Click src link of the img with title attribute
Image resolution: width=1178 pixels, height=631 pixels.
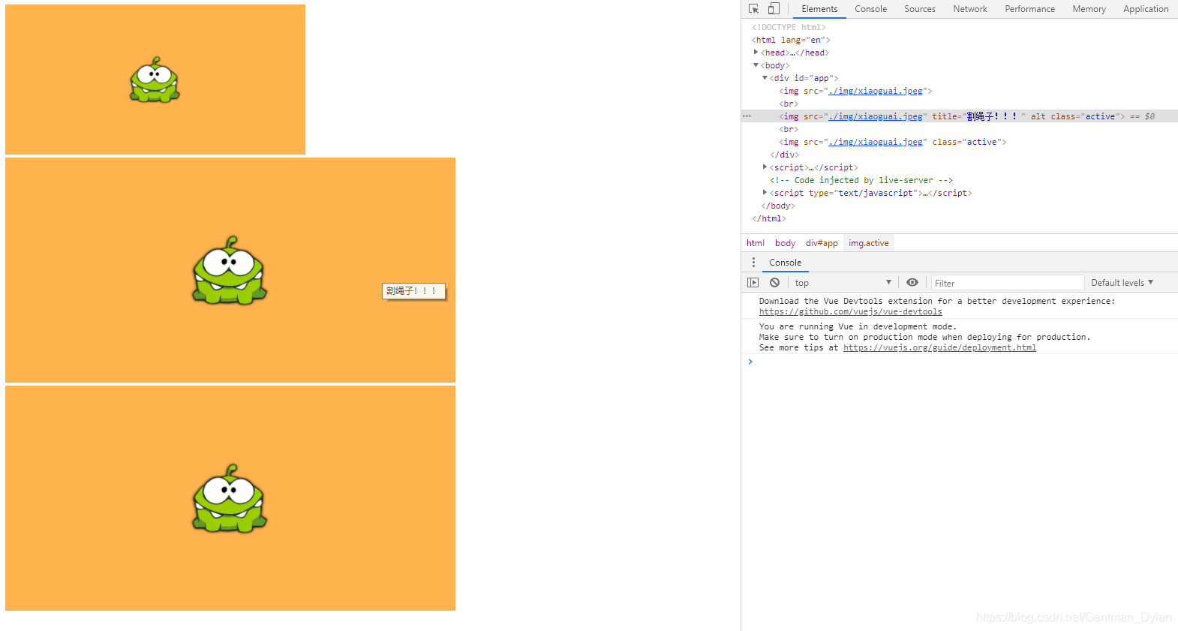point(876,116)
